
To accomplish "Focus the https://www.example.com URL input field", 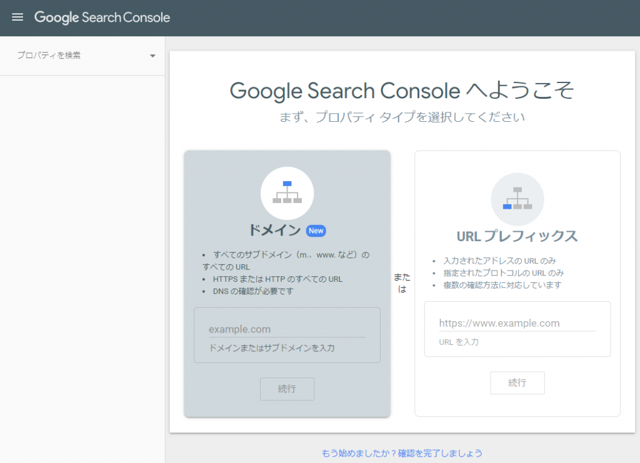I will (517, 323).
